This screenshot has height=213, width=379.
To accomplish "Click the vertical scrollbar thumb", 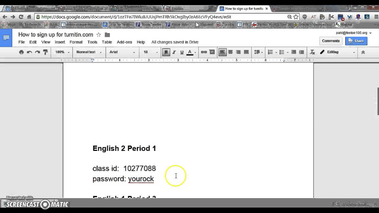I will (x=378, y=101).
